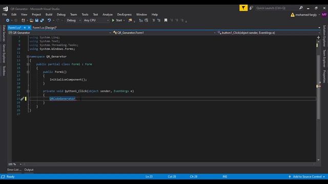Click the uncomment selected lines icon
328x184 pixels.
(146, 20)
